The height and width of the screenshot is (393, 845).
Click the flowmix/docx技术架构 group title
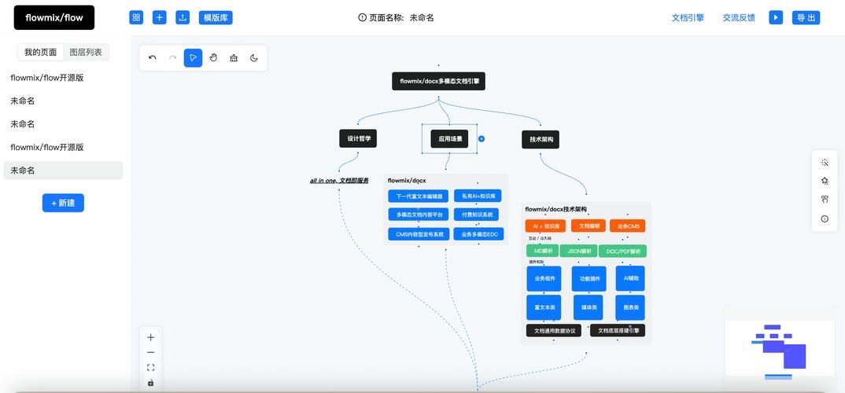click(555, 209)
